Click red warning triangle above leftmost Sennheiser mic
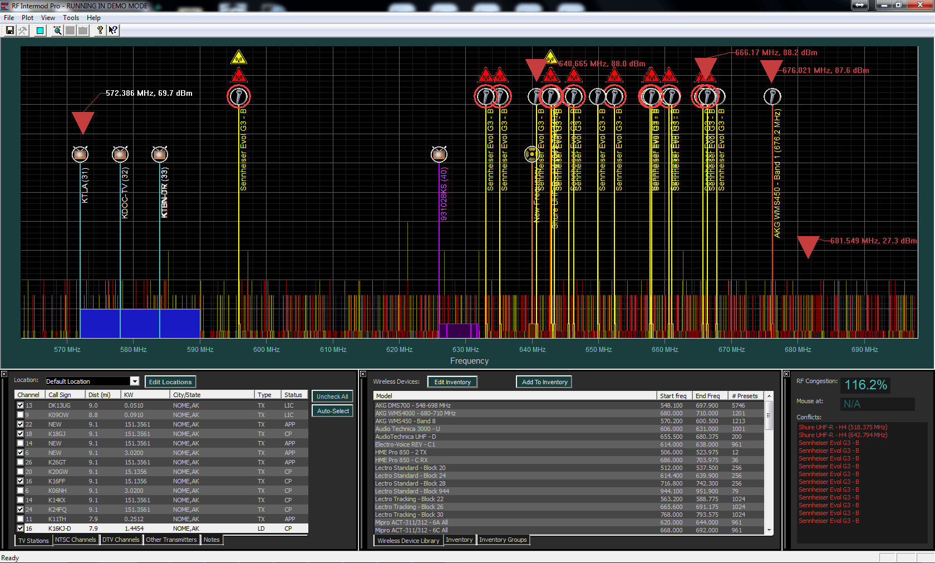This screenshot has height=563, width=935. [x=239, y=75]
